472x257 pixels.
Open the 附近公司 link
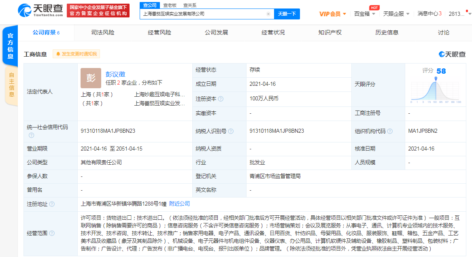(179, 204)
